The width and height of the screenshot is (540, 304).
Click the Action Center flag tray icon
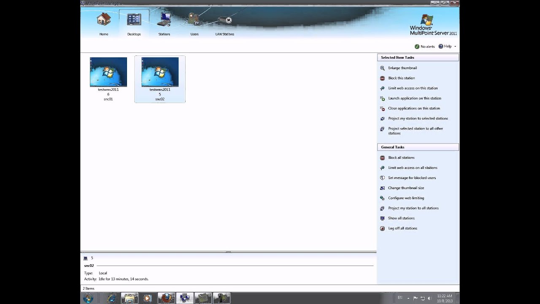[416, 298]
